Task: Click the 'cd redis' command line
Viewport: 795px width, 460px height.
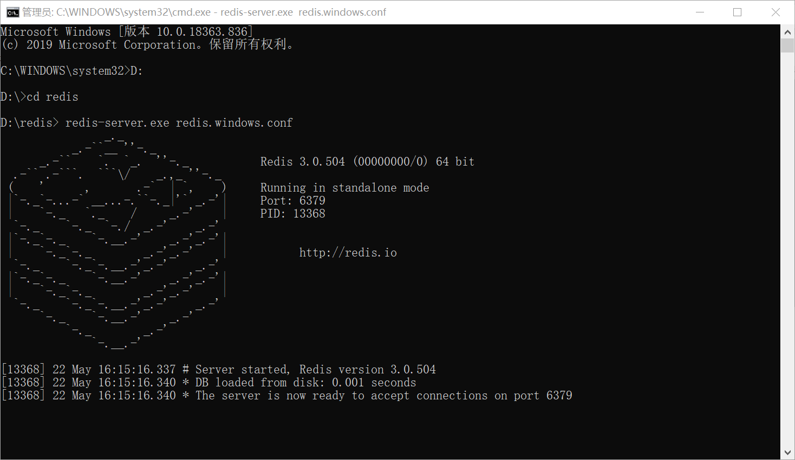Action: (x=40, y=97)
